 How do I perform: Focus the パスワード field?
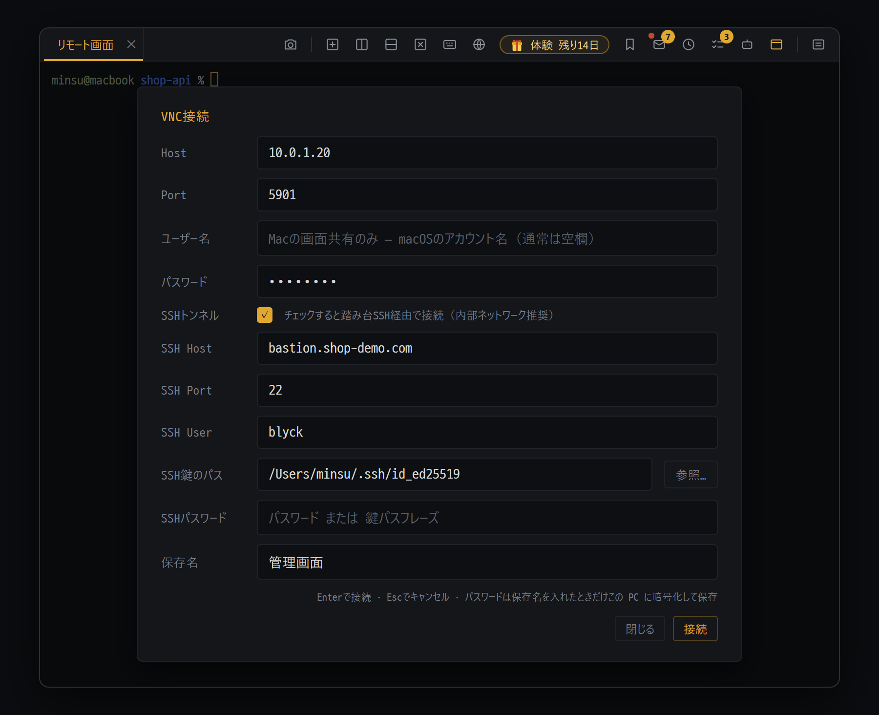coord(487,281)
